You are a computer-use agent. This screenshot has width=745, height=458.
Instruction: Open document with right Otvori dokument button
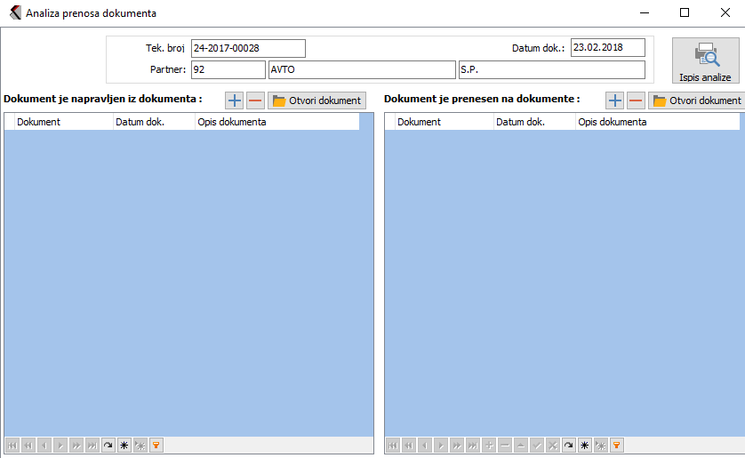pos(698,100)
